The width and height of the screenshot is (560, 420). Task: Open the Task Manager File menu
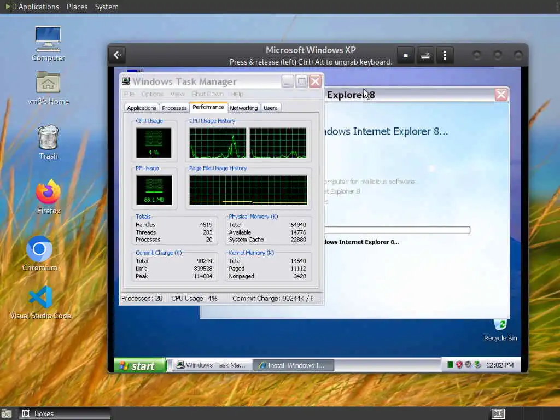(129, 94)
